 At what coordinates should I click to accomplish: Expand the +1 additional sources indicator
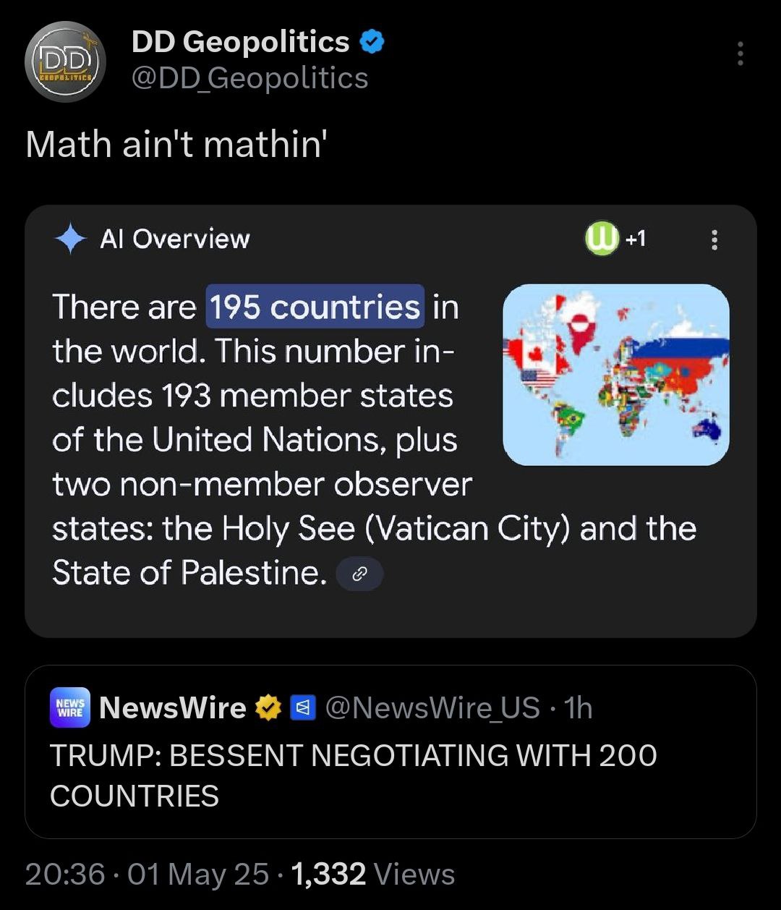click(x=636, y=239)
